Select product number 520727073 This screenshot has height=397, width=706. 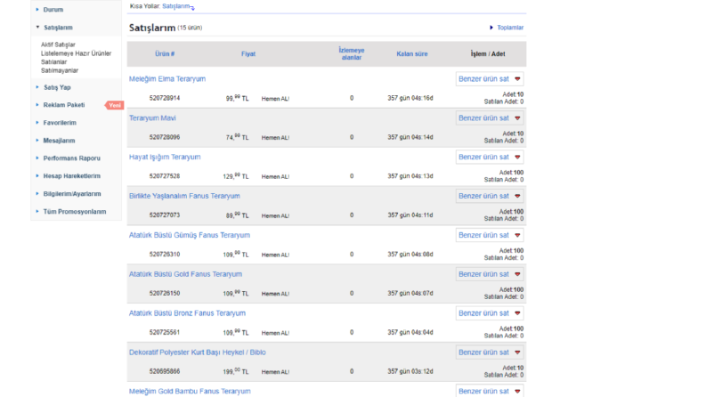[x=165, y=215]
